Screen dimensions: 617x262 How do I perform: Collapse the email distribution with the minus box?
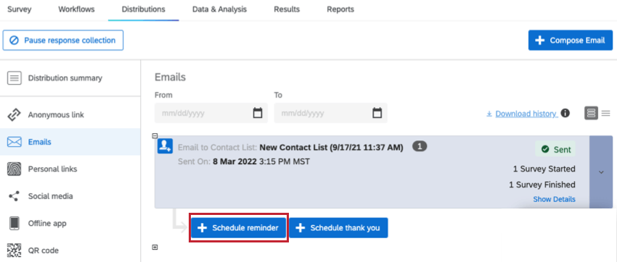[x=155, y=136]
